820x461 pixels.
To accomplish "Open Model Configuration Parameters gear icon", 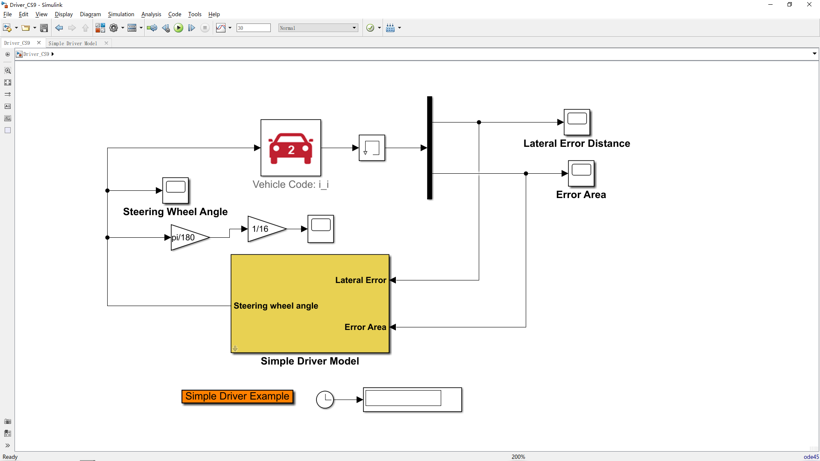I will pyautogui.click(x=114, y=28).
